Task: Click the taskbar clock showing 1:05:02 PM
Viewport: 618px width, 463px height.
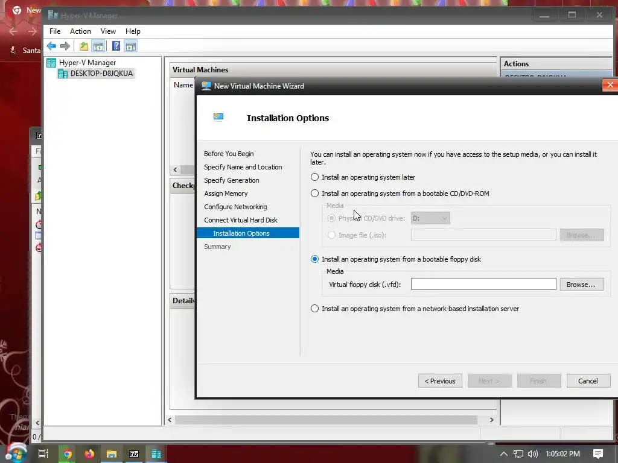Action: [x=563, y=454]
